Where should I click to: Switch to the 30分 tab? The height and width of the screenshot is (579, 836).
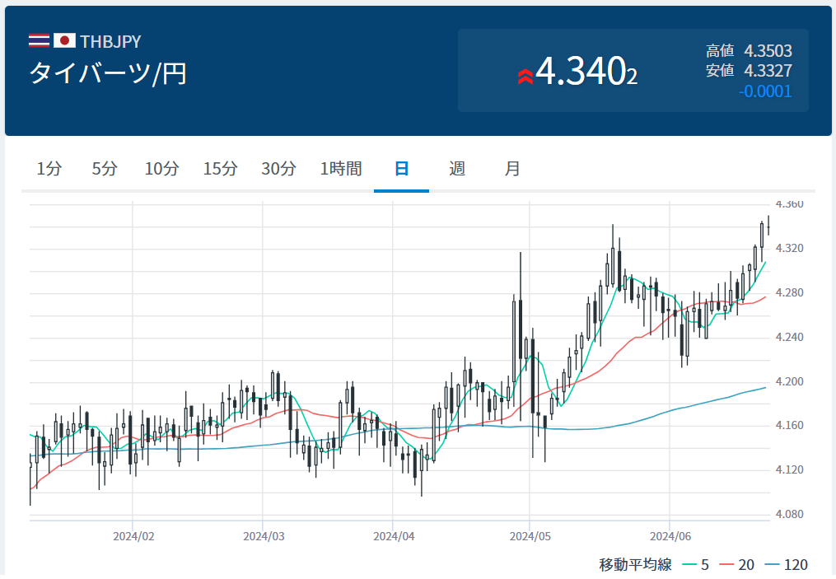pyautogui.click(x=278, y=169)
